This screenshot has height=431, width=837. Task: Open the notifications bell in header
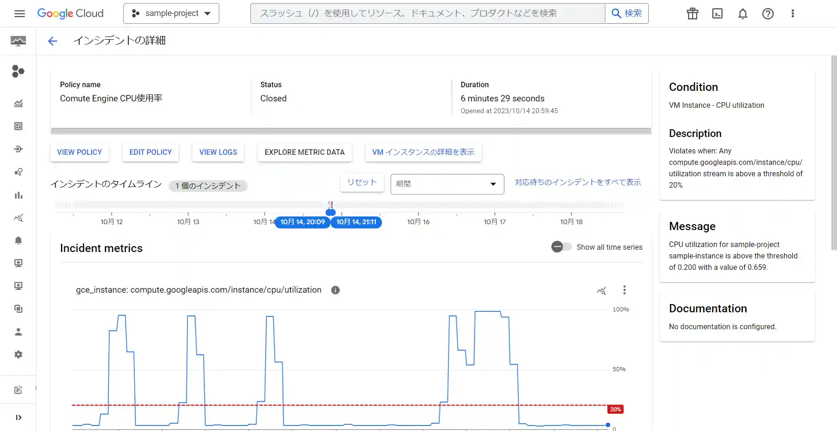coord(743,14)
